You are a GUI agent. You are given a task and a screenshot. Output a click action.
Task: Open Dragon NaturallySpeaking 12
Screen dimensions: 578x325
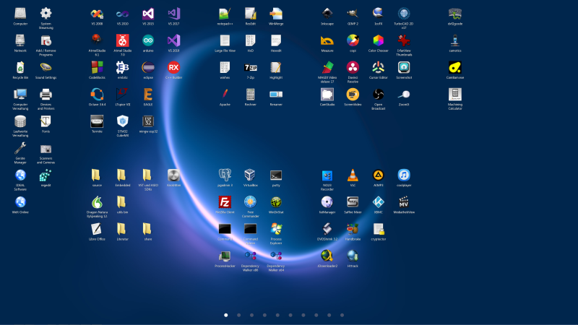(97, 202)
